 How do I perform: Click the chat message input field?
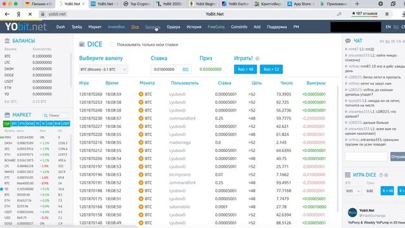tap(366, 156)
